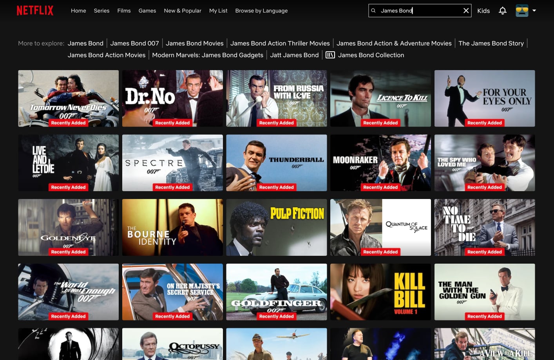Select the Tomorrow Never Dies thumbnail
This screenshot has width=554, height=360.
[x=68, y=98]
